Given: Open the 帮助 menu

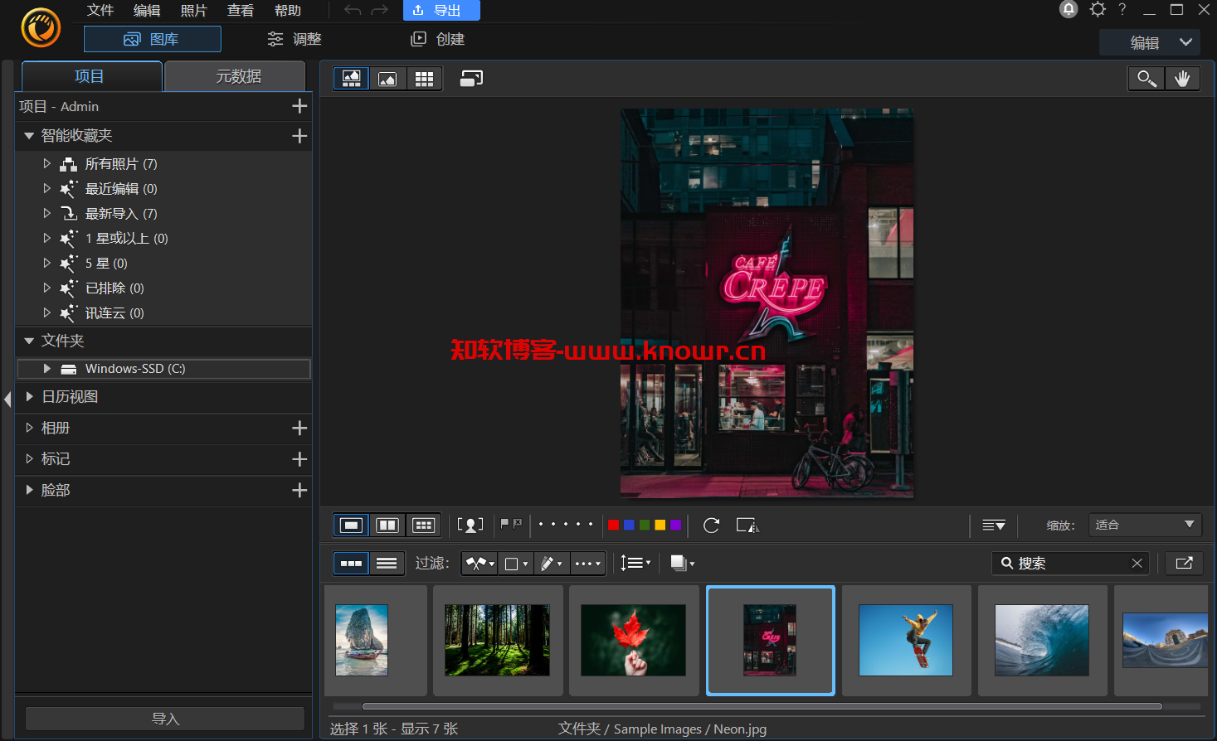Looking at the screenshot, I should pyautogui.click(x=288, y=10).
